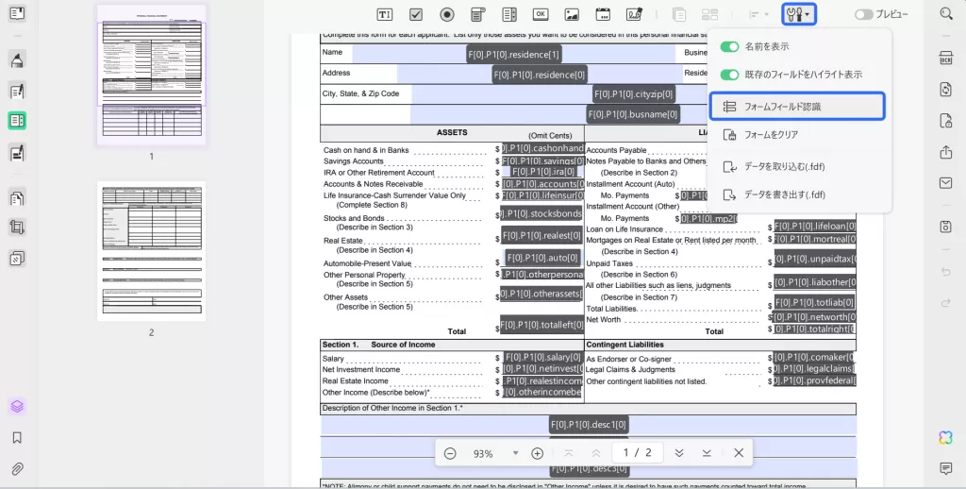Open the zoom level dropdown arrow

point(515,453)
